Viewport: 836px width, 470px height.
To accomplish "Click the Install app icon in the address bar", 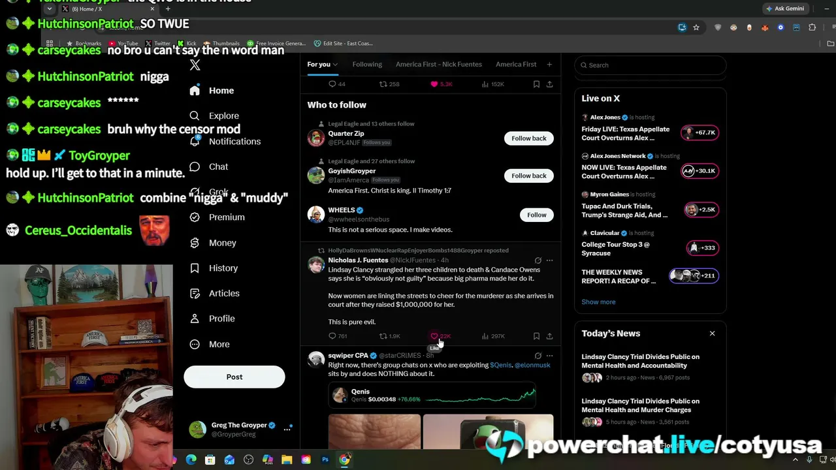I will point(682,27).
